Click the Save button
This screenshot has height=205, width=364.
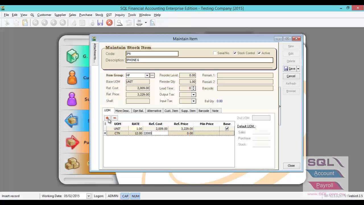290,69
